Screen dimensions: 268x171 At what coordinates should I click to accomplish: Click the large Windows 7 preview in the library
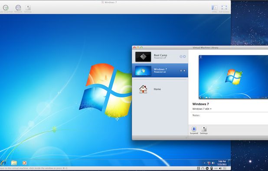click(233, 77)
